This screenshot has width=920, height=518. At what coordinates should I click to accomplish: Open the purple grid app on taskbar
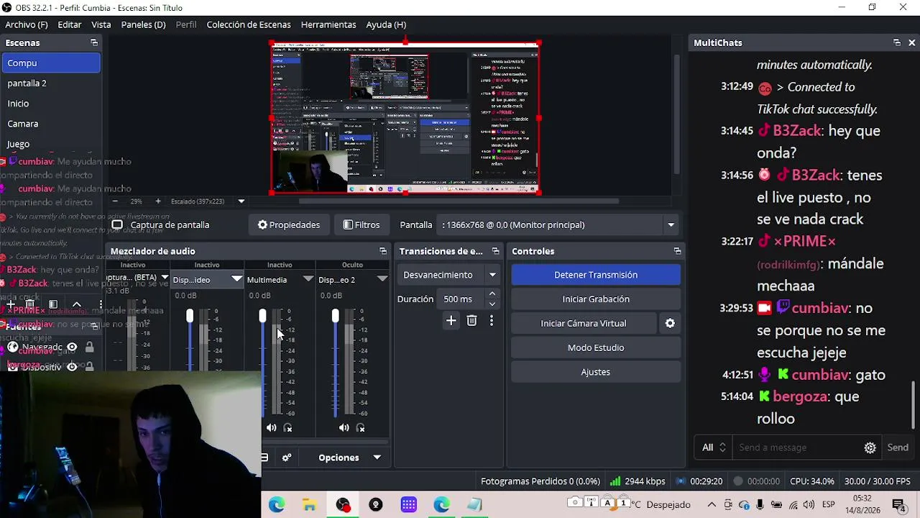[409, 505]
